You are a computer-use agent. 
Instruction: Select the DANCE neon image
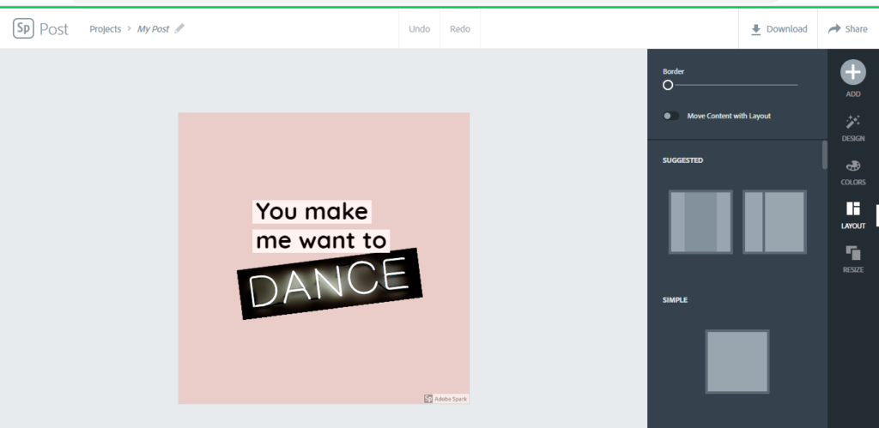[330, 283]
